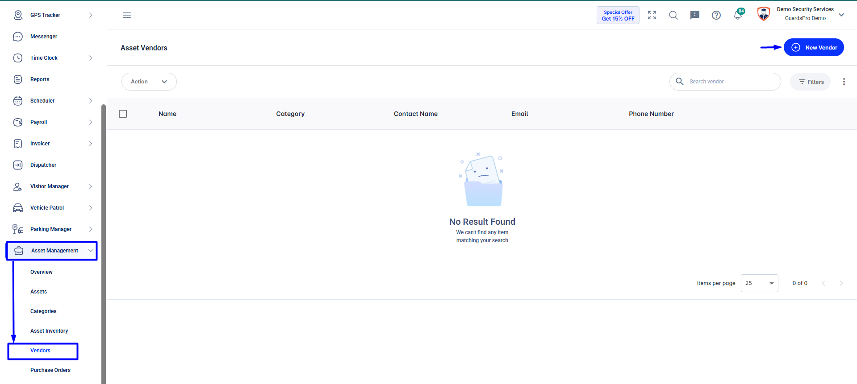Open global search magnifier icon

tap(673, 15)
